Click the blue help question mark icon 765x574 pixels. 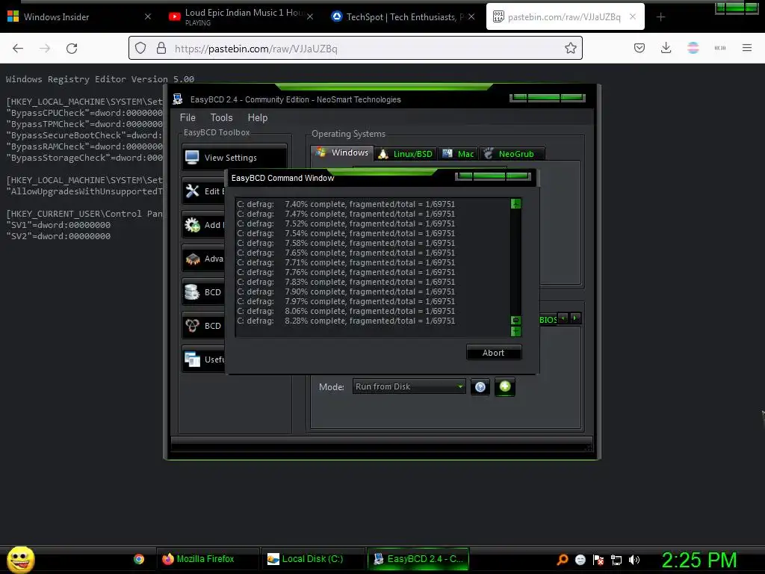pos(480,387)
